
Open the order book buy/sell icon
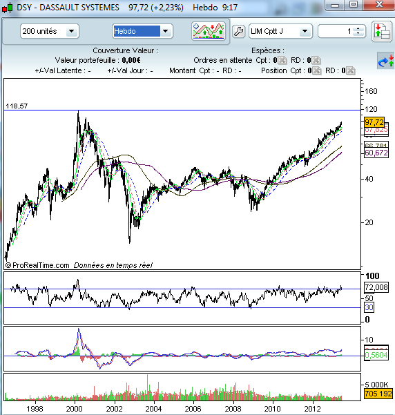click(x=382, y=32)
